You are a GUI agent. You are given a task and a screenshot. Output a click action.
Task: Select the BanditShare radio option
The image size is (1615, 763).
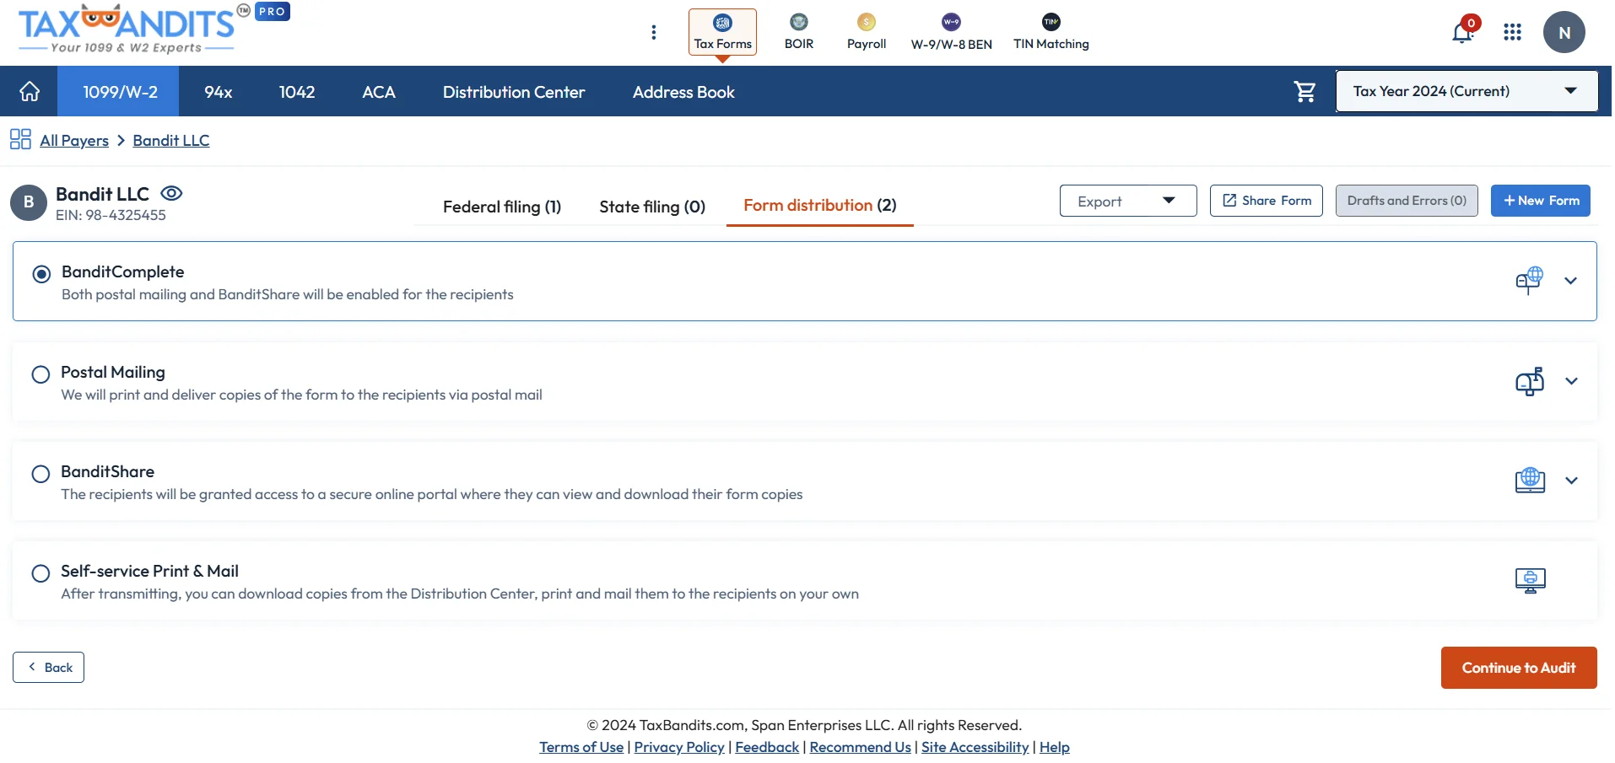41,474
